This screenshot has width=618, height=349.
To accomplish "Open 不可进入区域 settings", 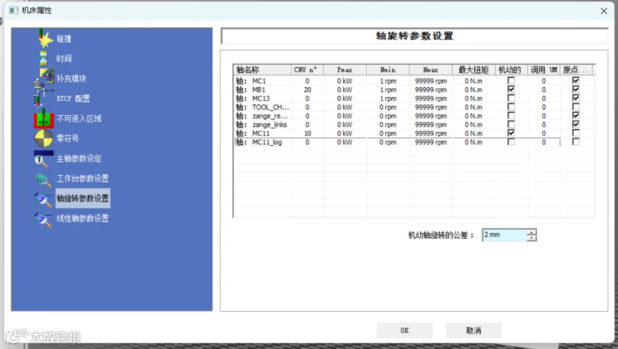I will (79, 118).
